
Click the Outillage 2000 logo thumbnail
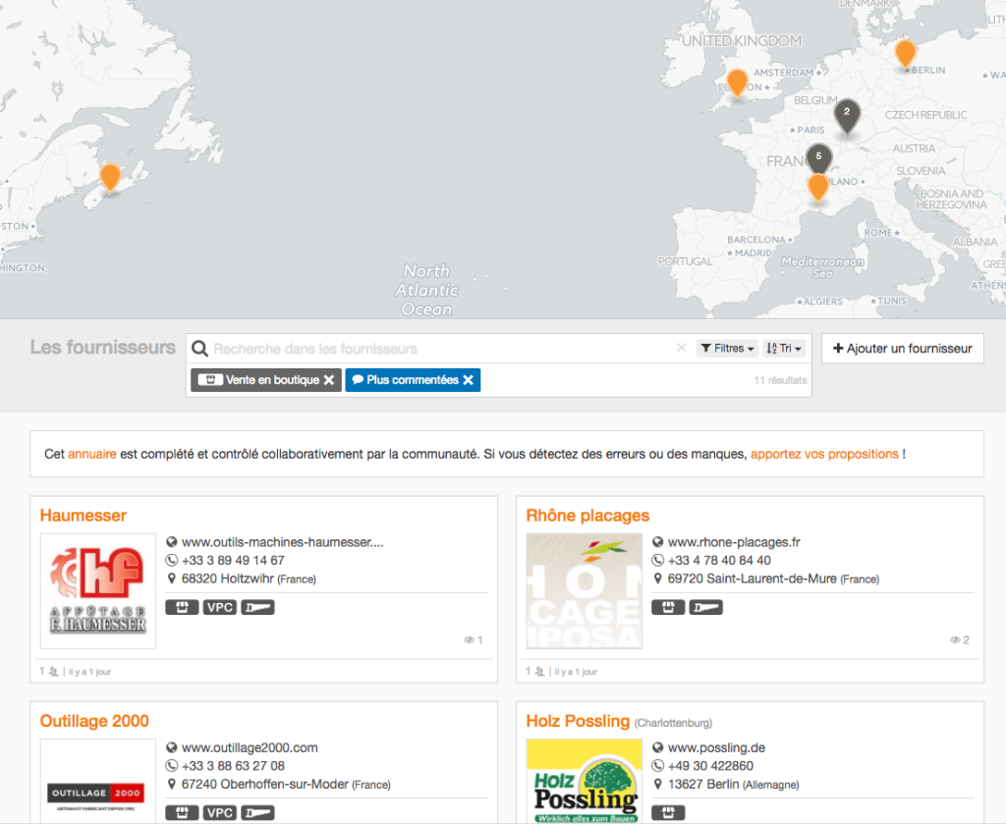click(x=98, y=781)
